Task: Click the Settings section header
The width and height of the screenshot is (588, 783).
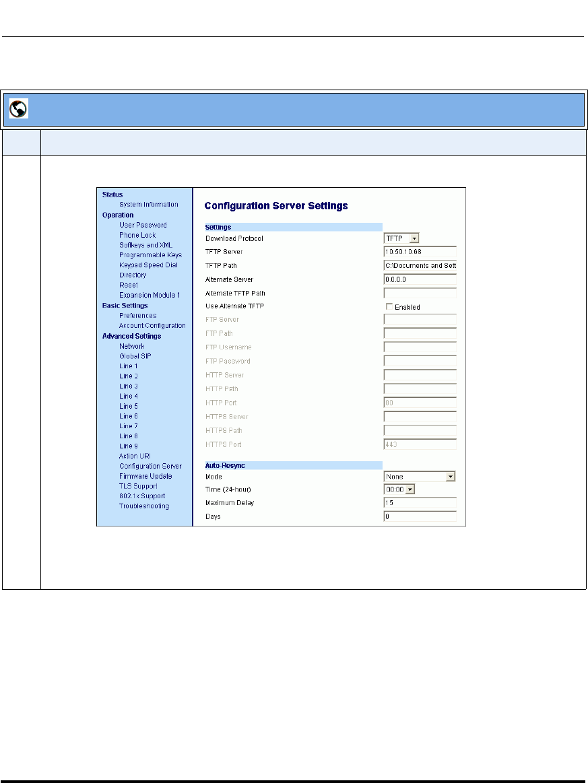Action: click(294, 227)
